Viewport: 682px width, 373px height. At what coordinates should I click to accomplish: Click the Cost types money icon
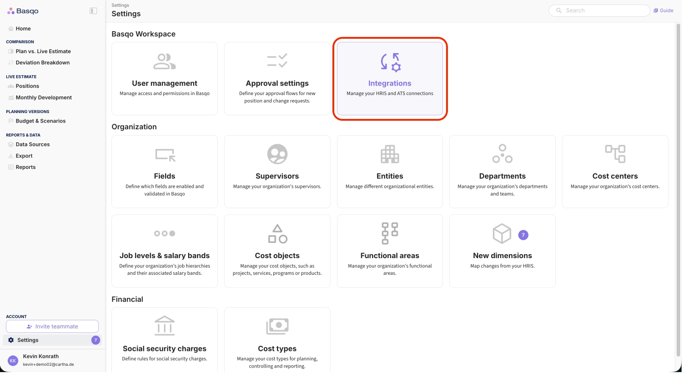(x=277, y=326)
